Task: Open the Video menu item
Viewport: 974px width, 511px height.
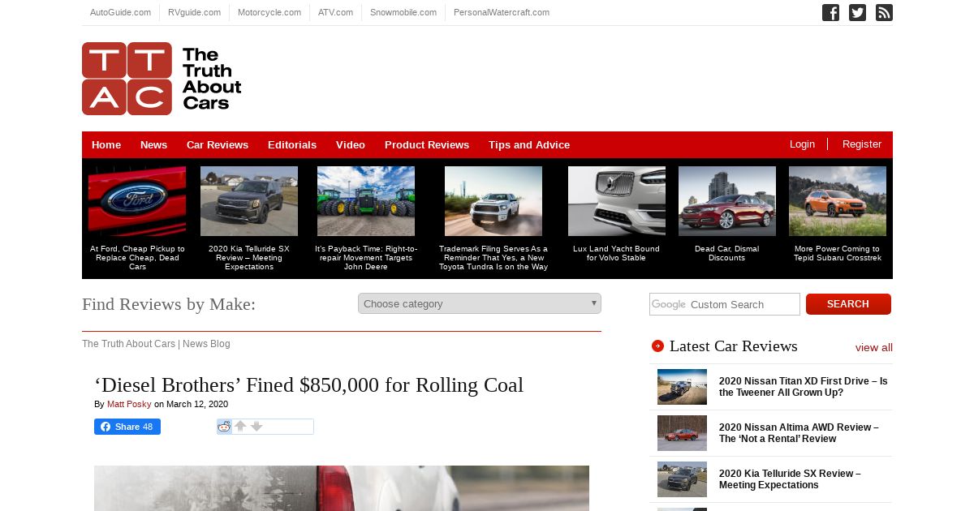Action: [351, 144]
